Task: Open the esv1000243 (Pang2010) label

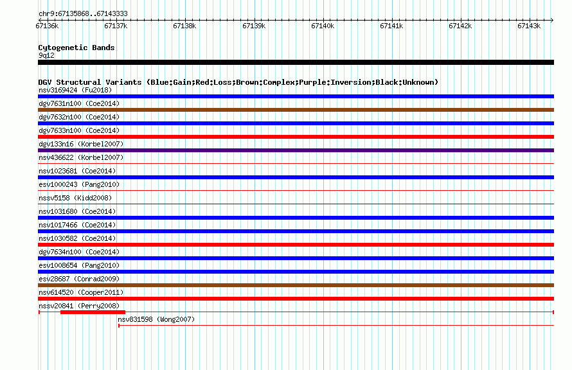Action: pyautogui.click(x=79, y=184)
